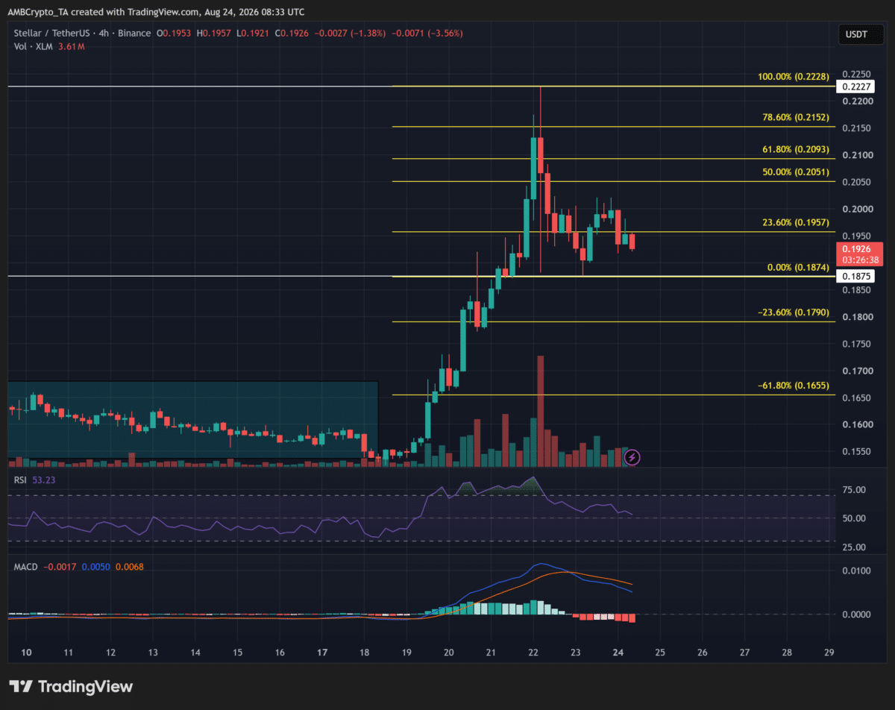Click bold date 17 on the time axis
Viewport: 895px width, 710px height.
pos(321,652)
